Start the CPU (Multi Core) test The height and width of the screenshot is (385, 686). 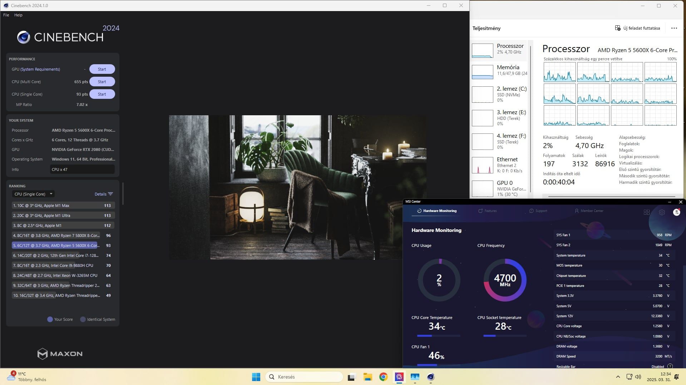click(102, 82)
